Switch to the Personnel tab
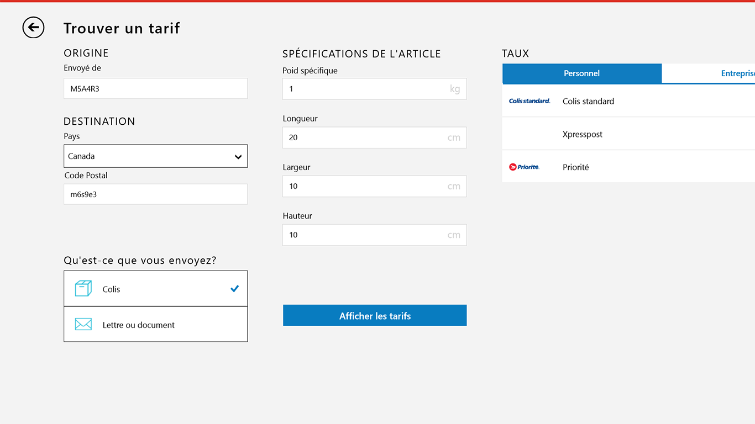Viewport: 755px width, 424px height. click(581, 73)
